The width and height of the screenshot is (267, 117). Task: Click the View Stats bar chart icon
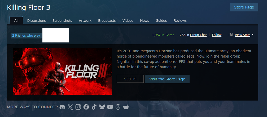coord(231,35)
